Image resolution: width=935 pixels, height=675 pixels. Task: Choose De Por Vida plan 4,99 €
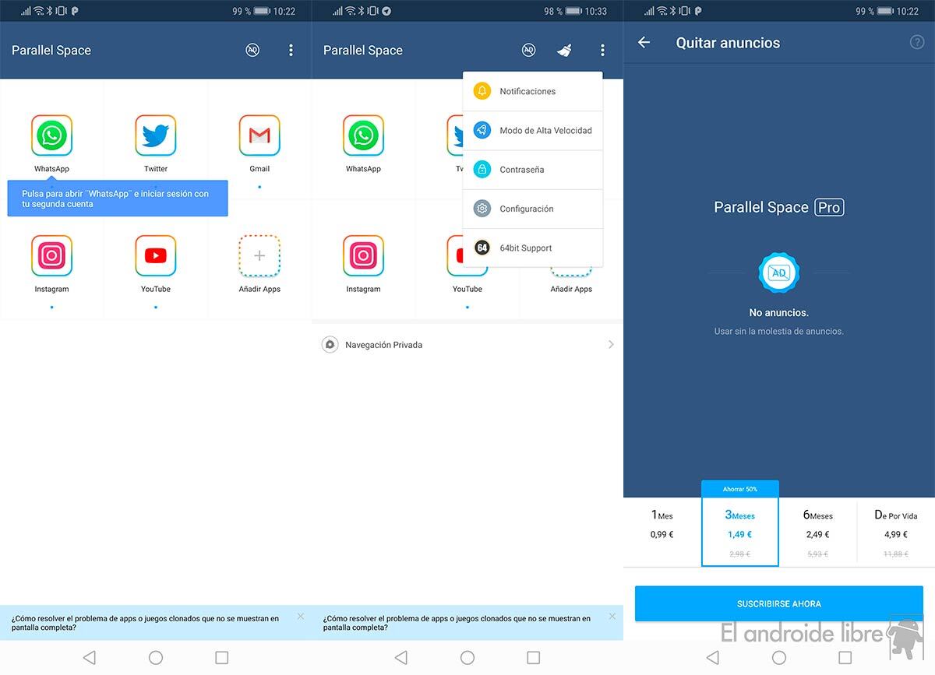[896, 533]
